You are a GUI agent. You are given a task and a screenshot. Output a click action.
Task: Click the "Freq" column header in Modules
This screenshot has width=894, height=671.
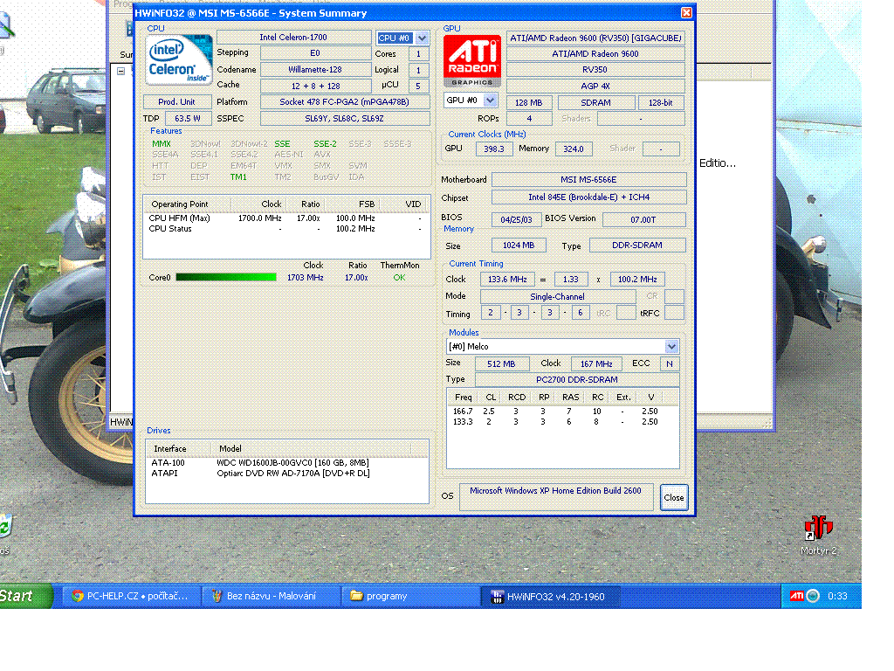tap(463, 398)
